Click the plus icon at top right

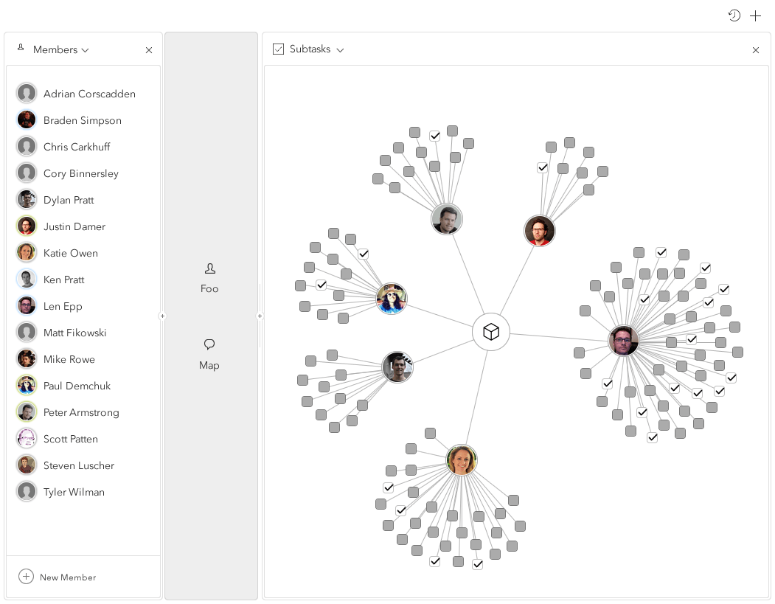pos(755,15)
